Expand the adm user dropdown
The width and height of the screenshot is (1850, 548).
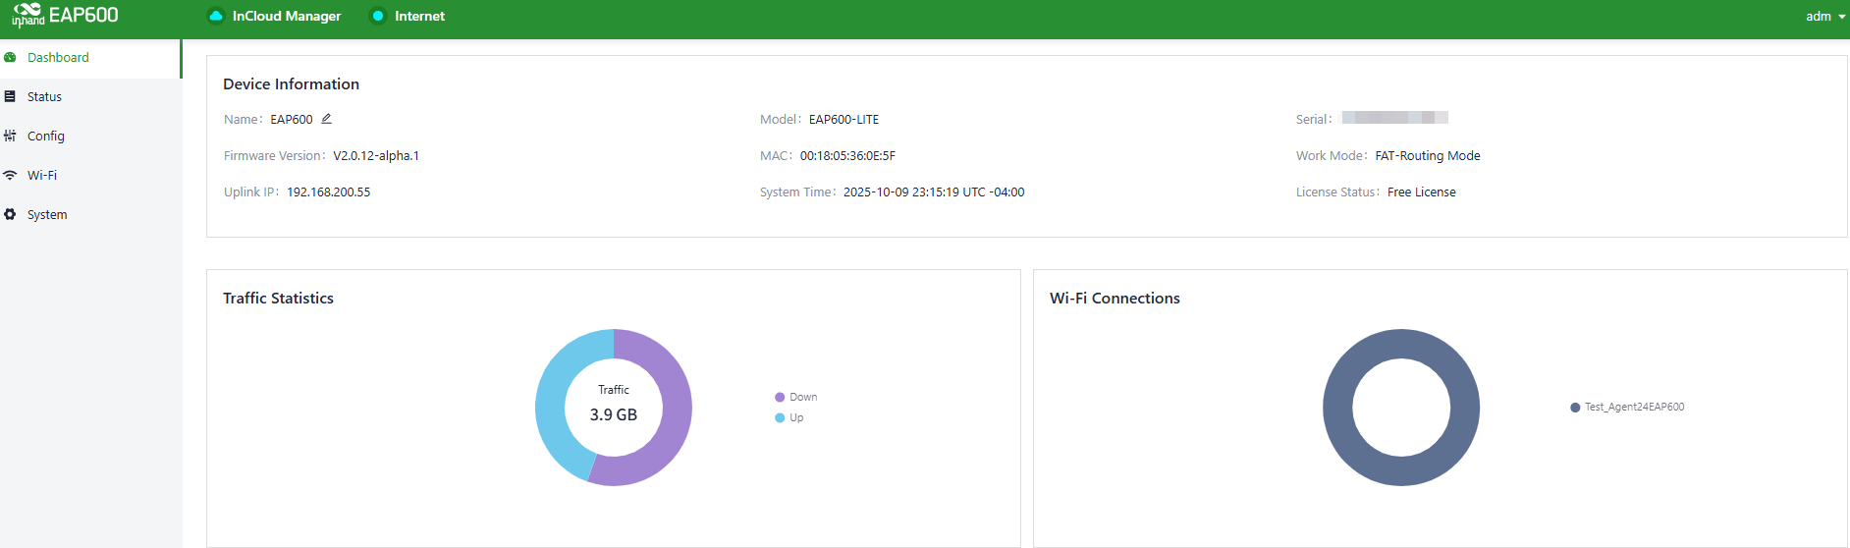coord(1824,16)
